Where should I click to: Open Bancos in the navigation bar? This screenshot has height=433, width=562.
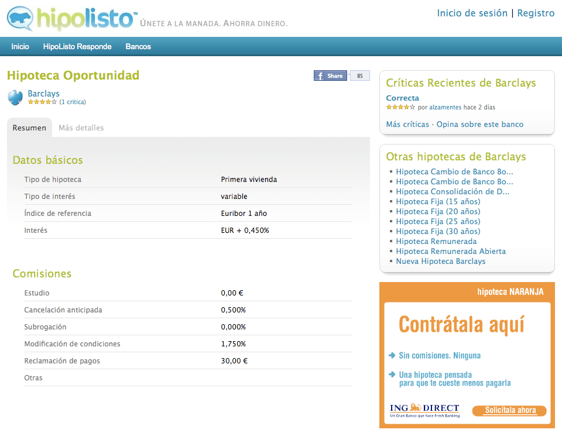click(138, 47)
